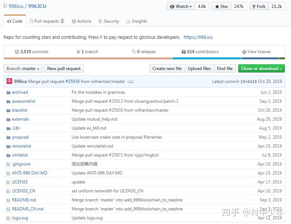Click the folder icon next to archived

coord(8,92)
